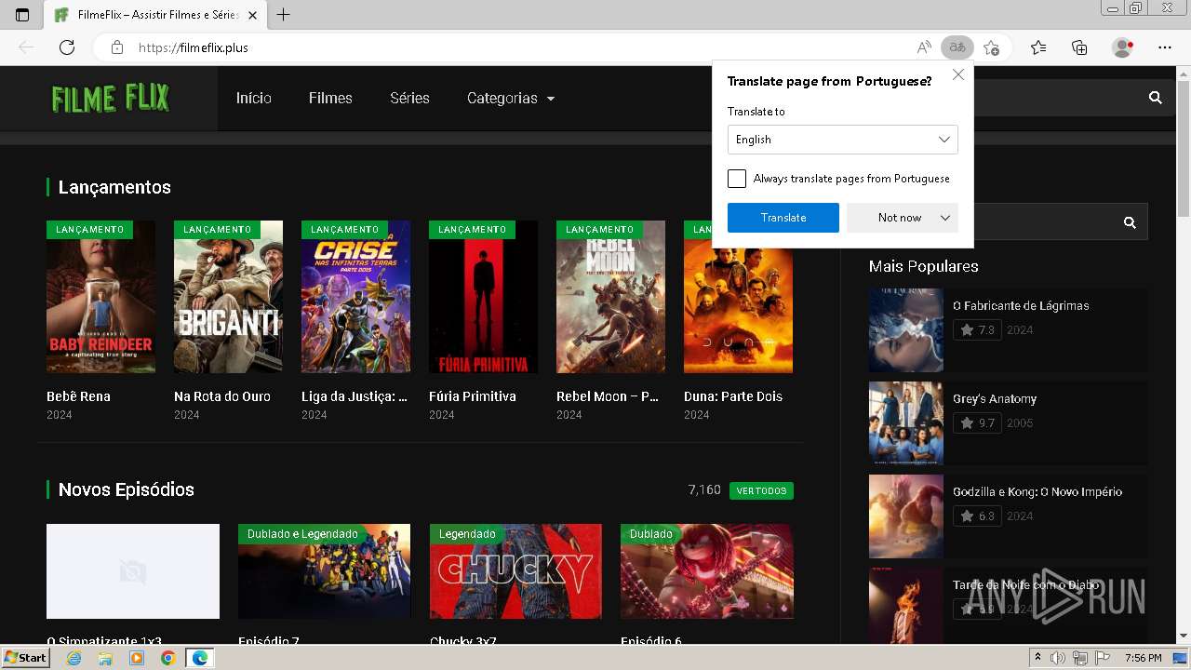Click the translate icon in address bar

coord(957,47)
